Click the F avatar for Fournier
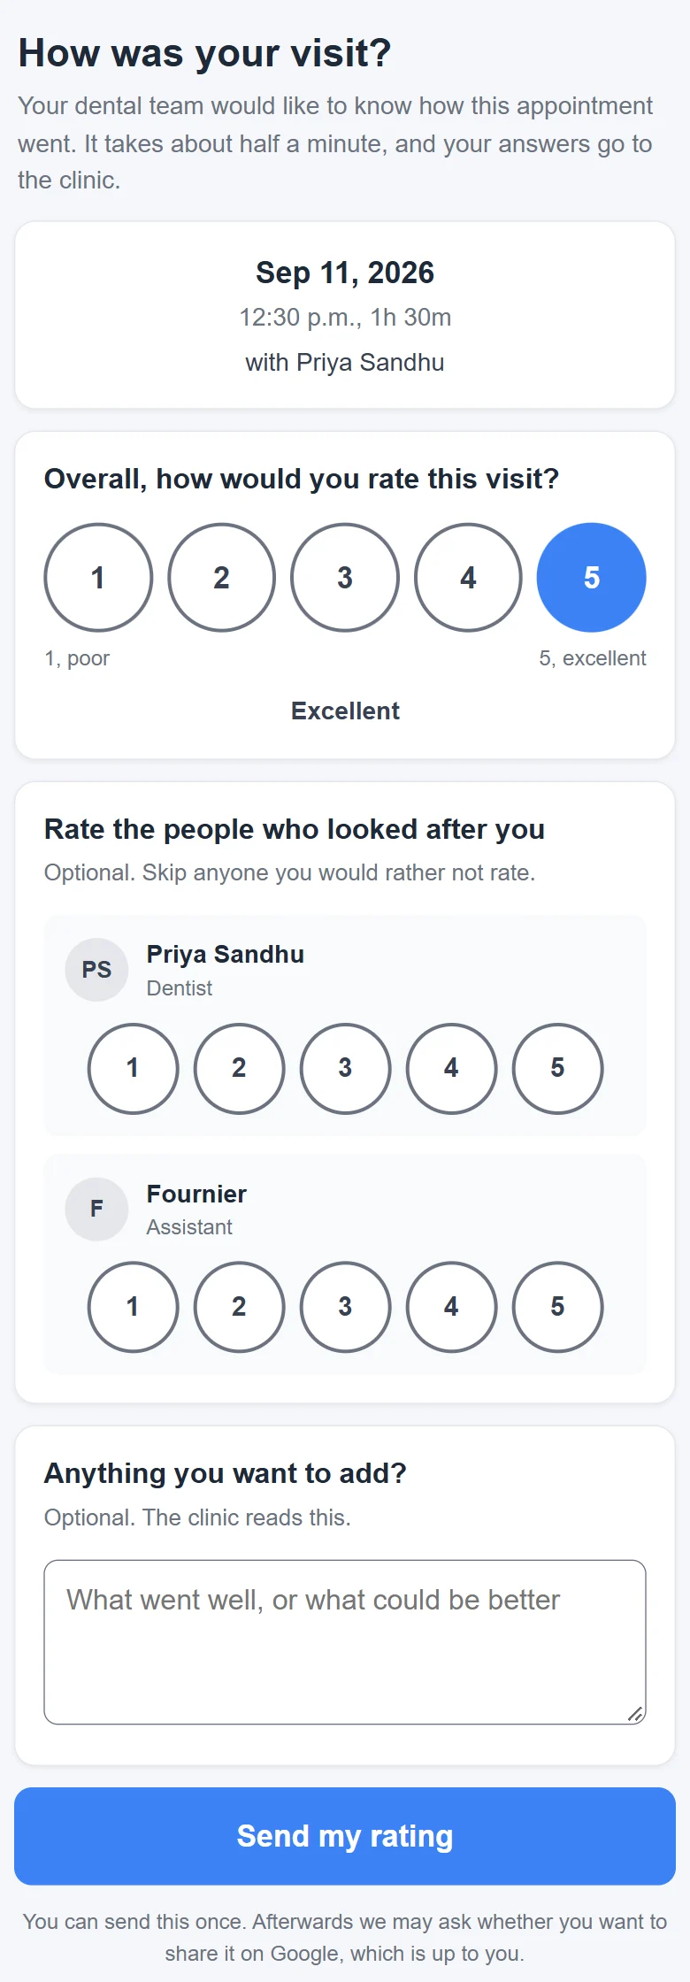 pos(96,1209)
